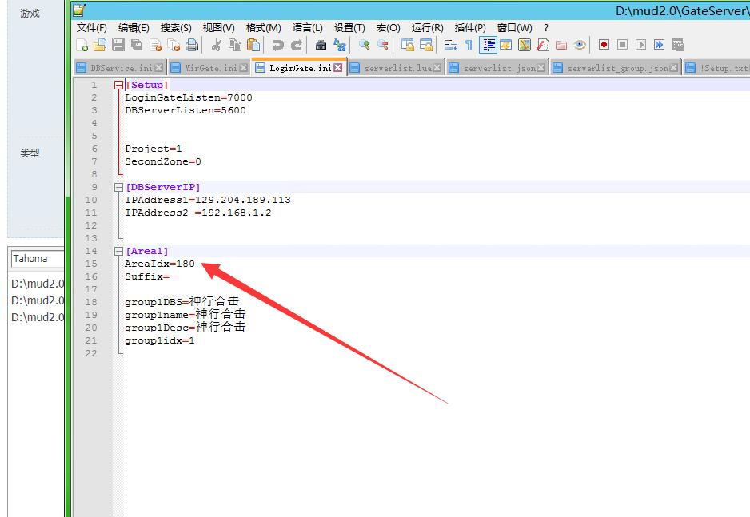The width and height of the screenshot is (750, 517).
Task: Click the Print icon in the toolbar
Action: pos(192,45)
